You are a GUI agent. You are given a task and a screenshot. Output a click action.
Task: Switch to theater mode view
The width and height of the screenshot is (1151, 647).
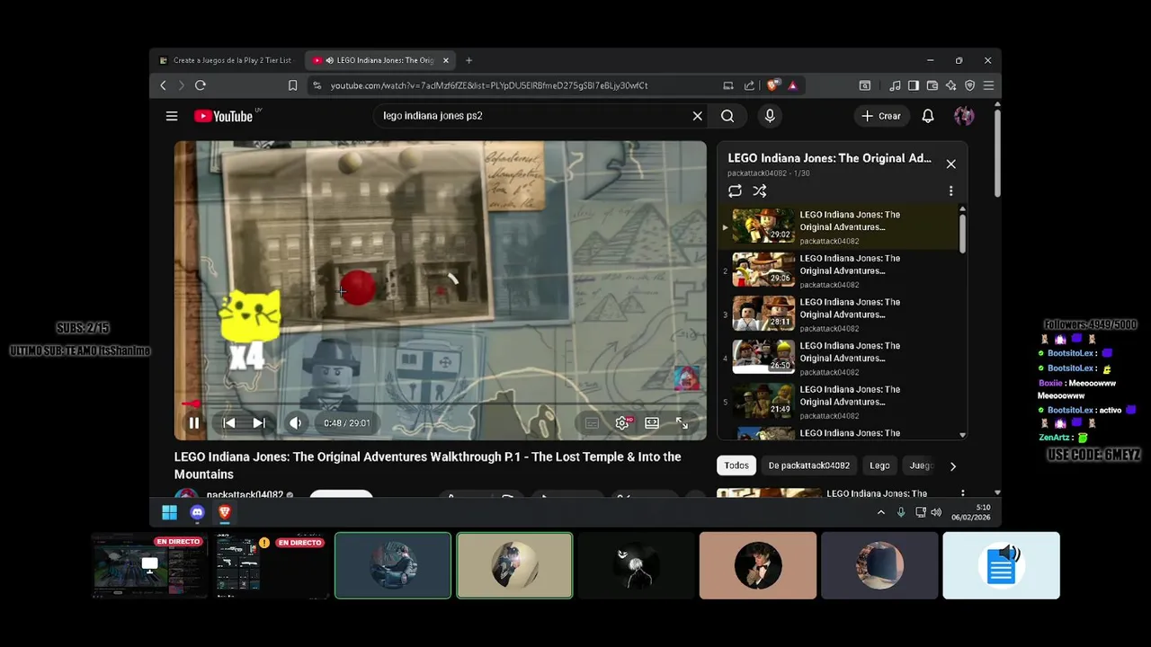point(652,423)
